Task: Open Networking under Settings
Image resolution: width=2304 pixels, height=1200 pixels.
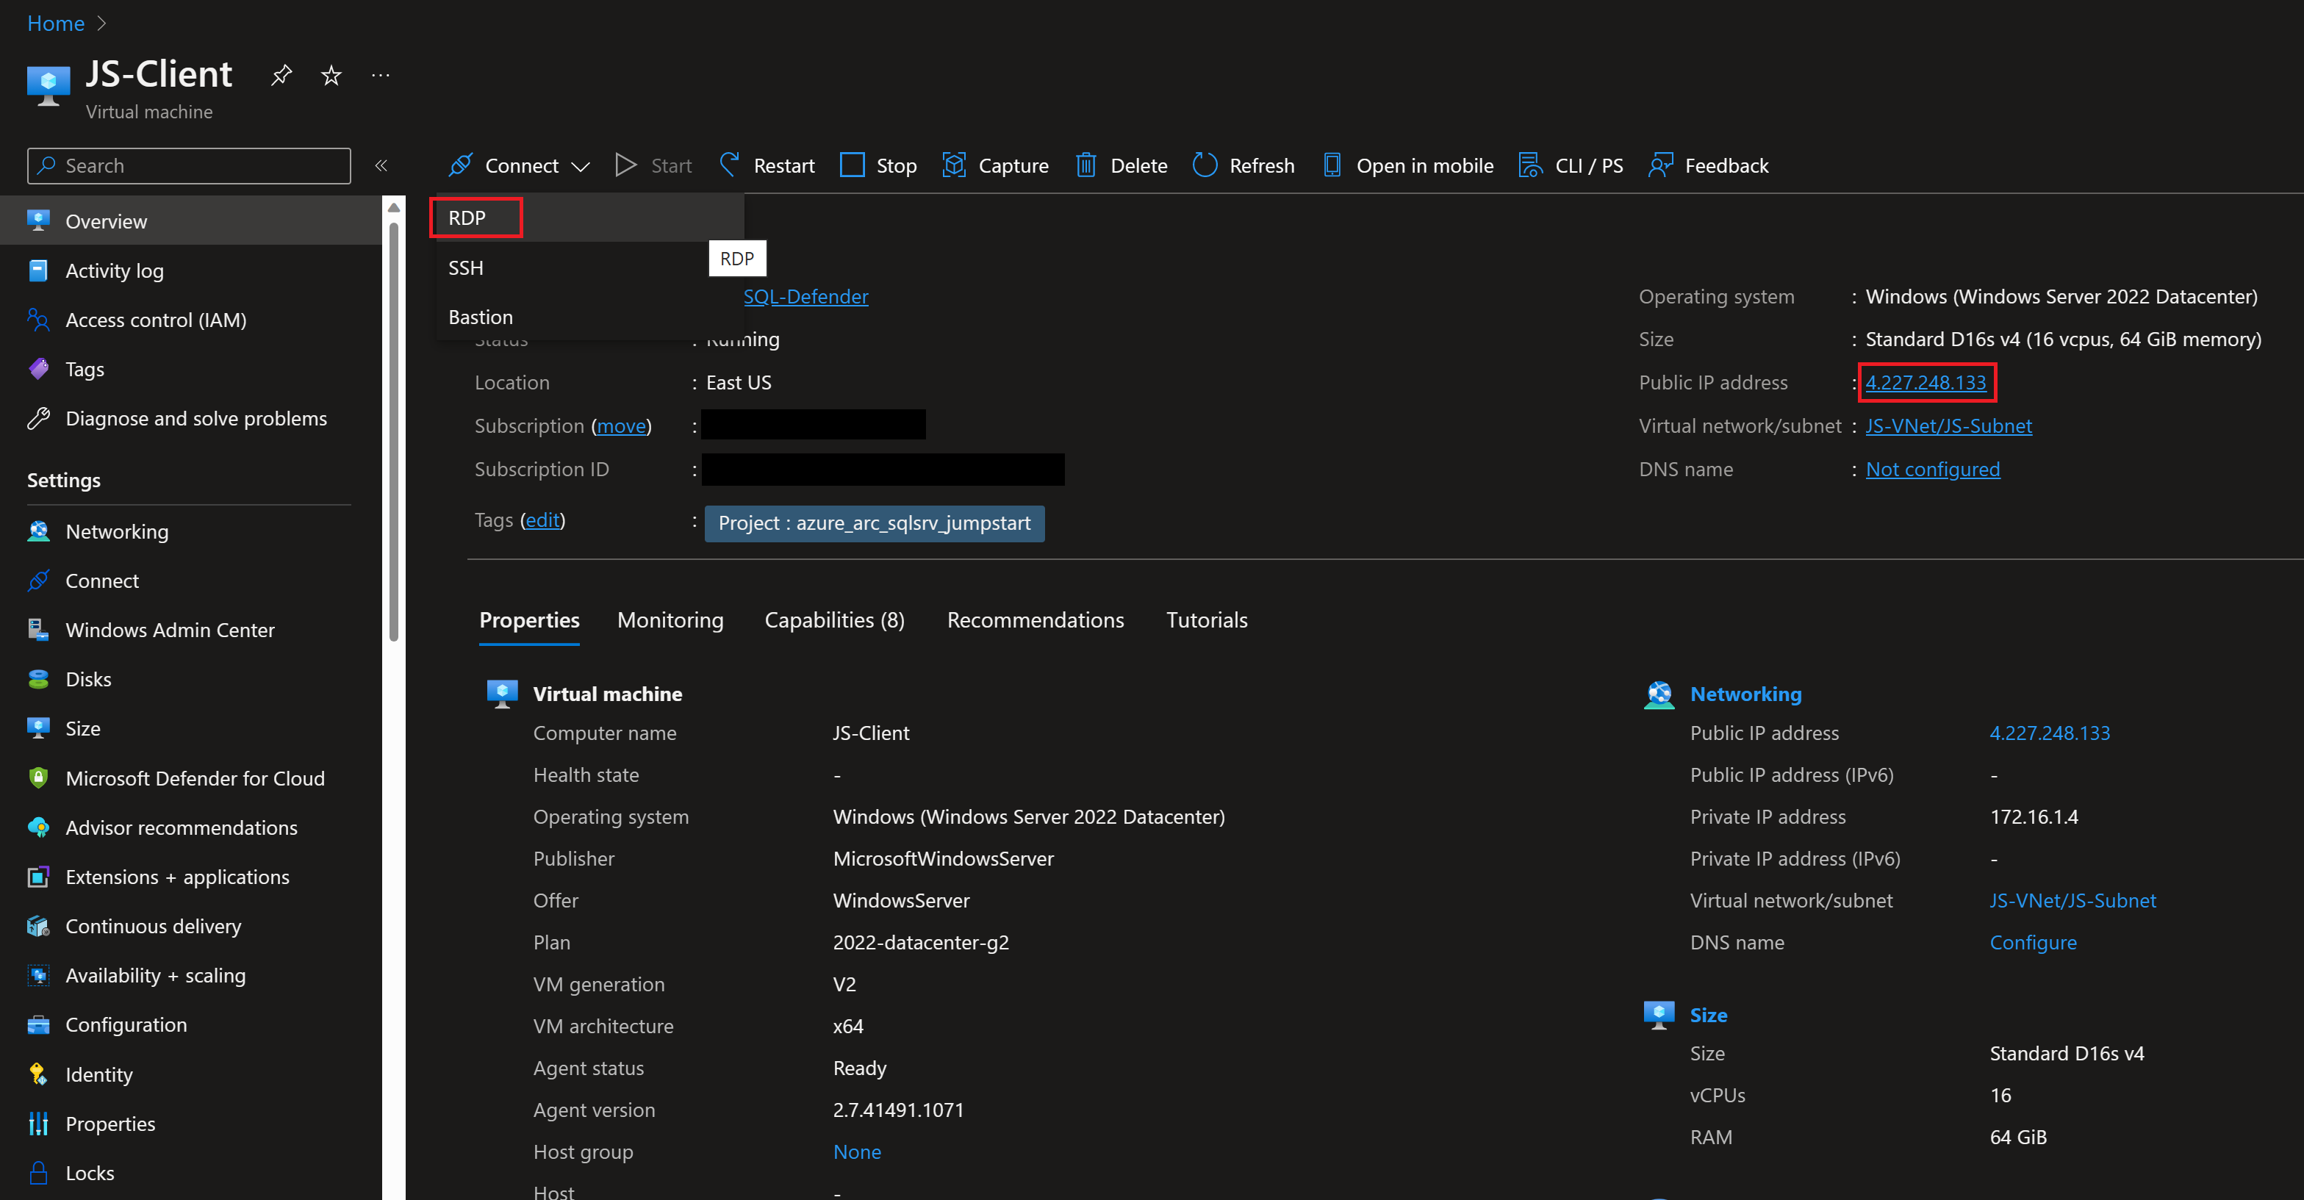Action: coord(190,531)
